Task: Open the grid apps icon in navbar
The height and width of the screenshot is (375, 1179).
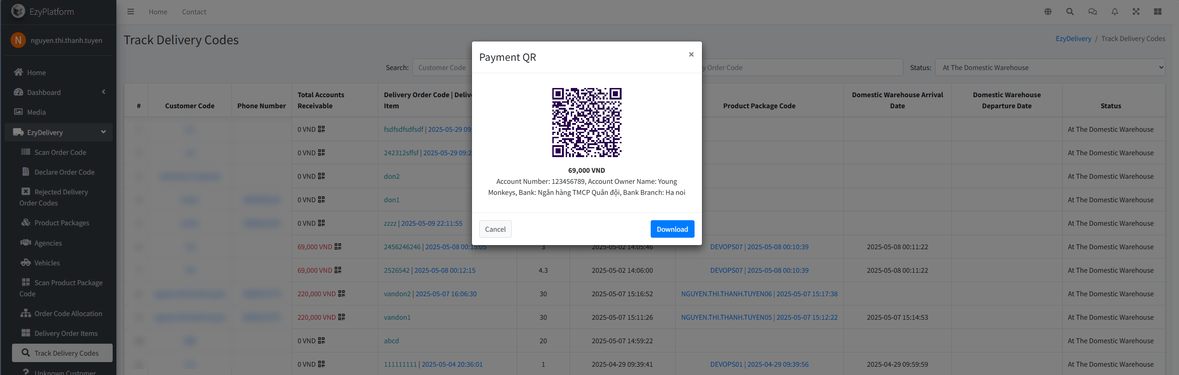Action: [1158, 12]
